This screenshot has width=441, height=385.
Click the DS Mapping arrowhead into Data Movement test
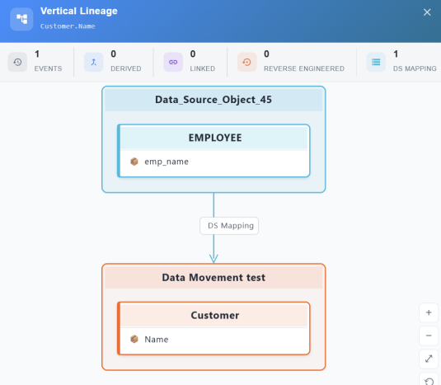[x=213, y=258]
